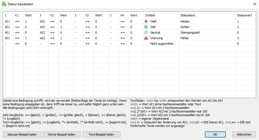Select Statuswert 2 in Kühlen row
The width and height of the screenshot is (259, 140).
pyautogui.click(x=238, y=27)
